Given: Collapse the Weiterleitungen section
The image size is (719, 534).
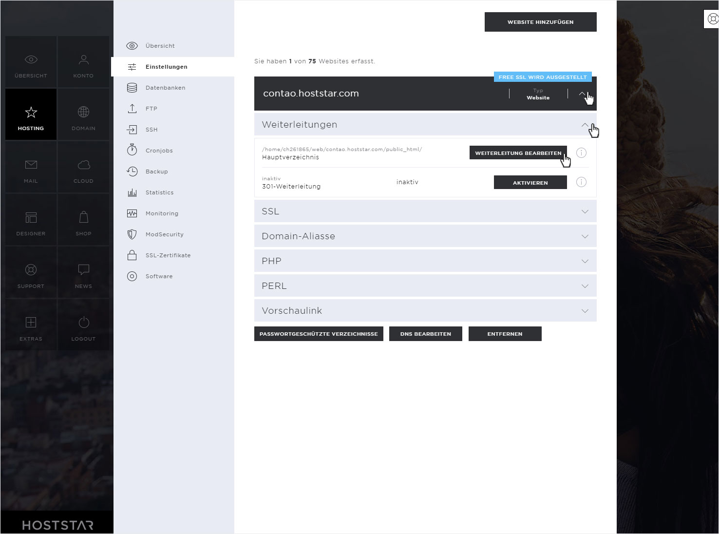Looking at the screenshot, I should (585, 125).
